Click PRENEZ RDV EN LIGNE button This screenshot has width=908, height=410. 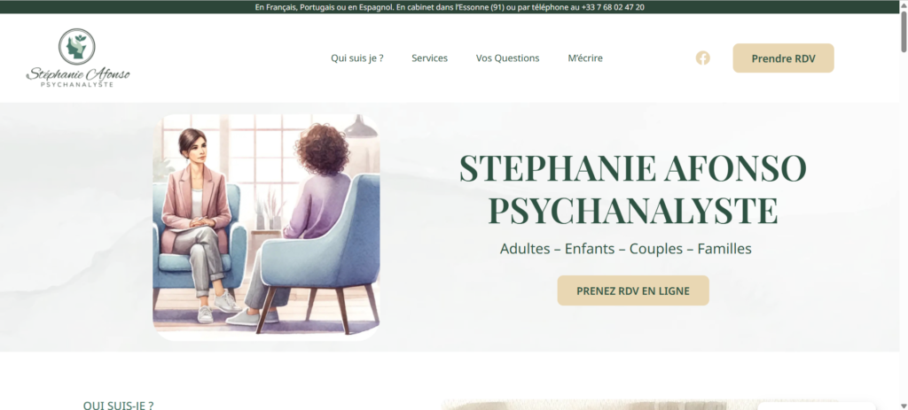tap(633, 290)
